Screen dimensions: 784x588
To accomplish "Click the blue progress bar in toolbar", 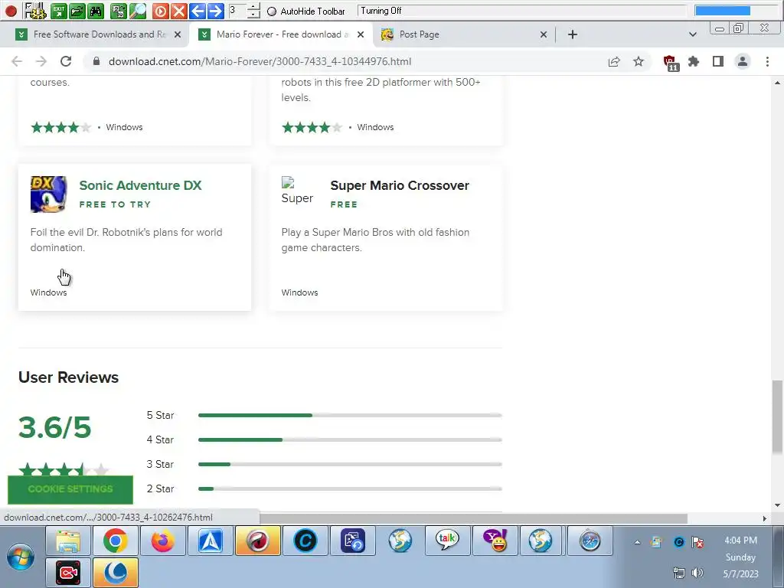I will [723, 11].
